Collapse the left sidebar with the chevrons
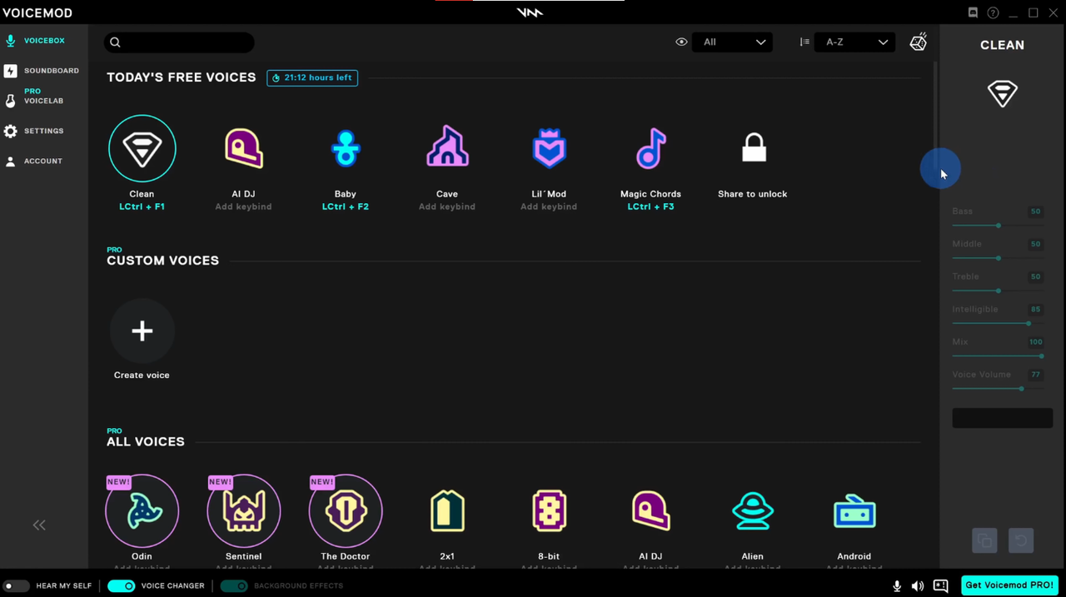The height and width of the screenshot is (597, 1066). [38, 525]
